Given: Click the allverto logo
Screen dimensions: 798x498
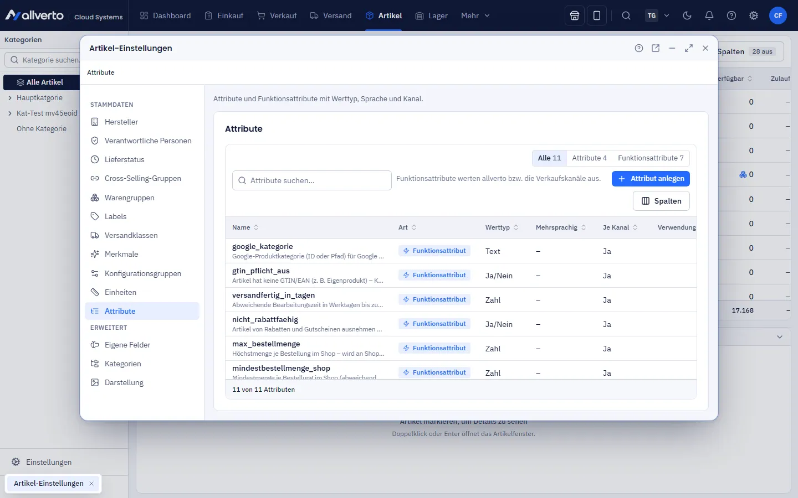Looking at the screenshot, I should (x=34, y=15).
